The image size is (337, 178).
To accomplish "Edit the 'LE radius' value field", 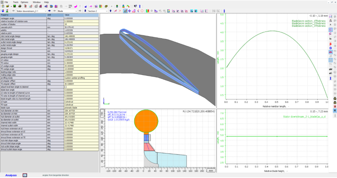I will [81, 60].
